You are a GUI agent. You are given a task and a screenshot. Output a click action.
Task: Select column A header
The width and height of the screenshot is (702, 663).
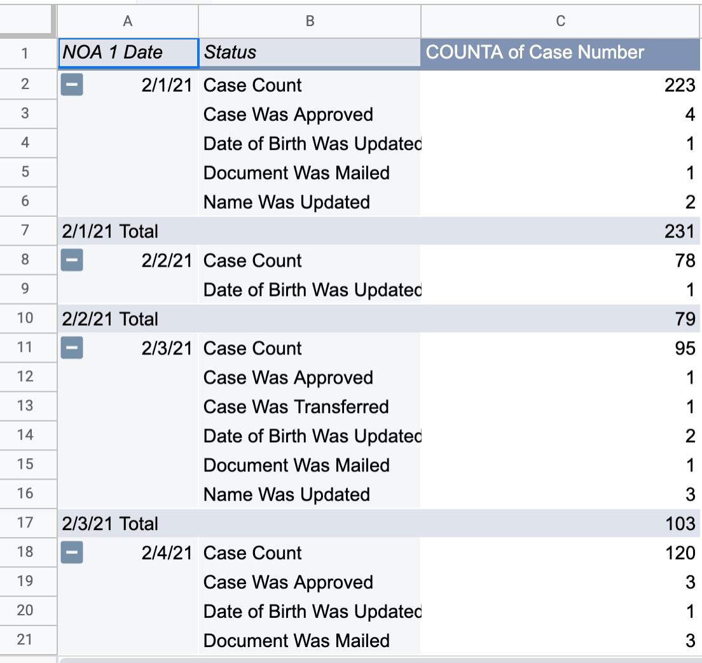coord(128,21)
